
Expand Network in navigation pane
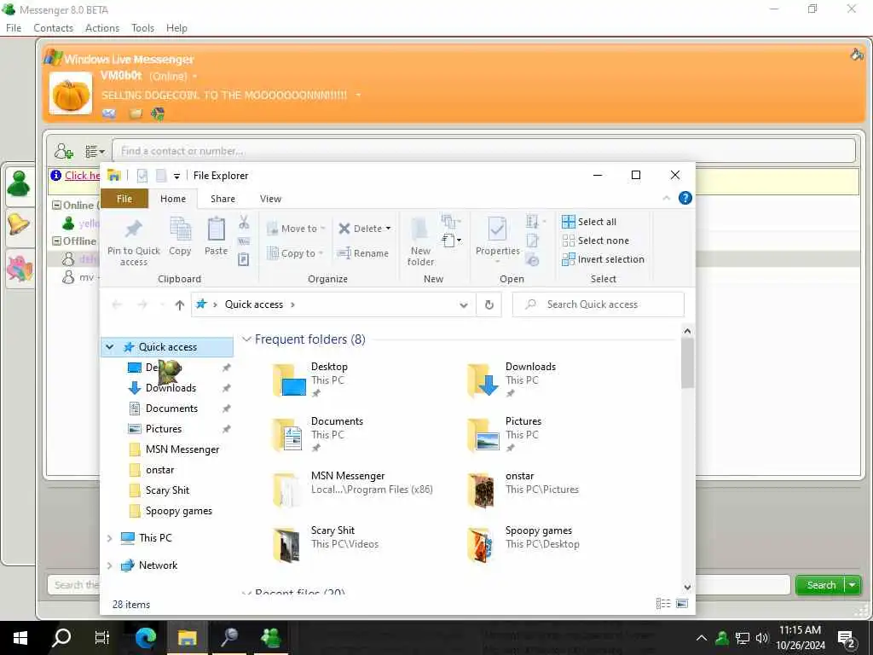click(110, 565)
